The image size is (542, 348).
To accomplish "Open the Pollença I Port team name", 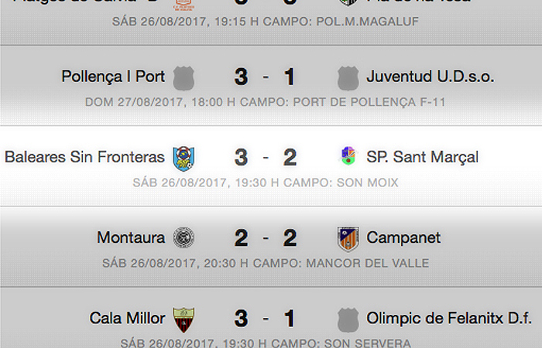I will click(113, 77).
